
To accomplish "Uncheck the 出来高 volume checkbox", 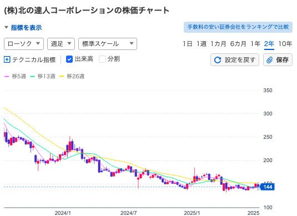I will click(69, 59).
